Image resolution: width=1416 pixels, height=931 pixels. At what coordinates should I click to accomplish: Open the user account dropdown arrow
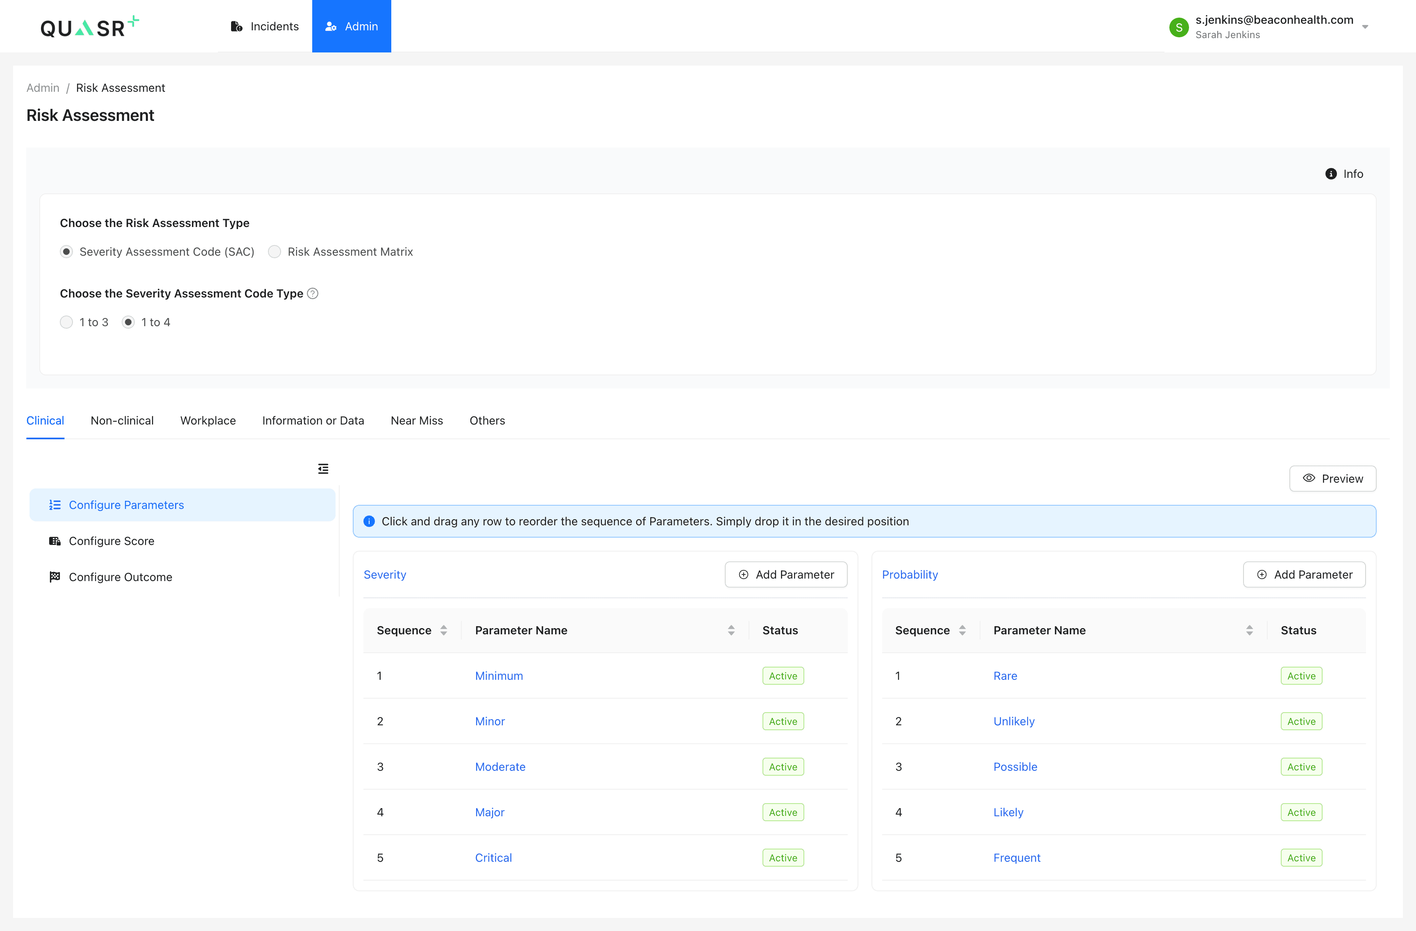(1365, 27)
